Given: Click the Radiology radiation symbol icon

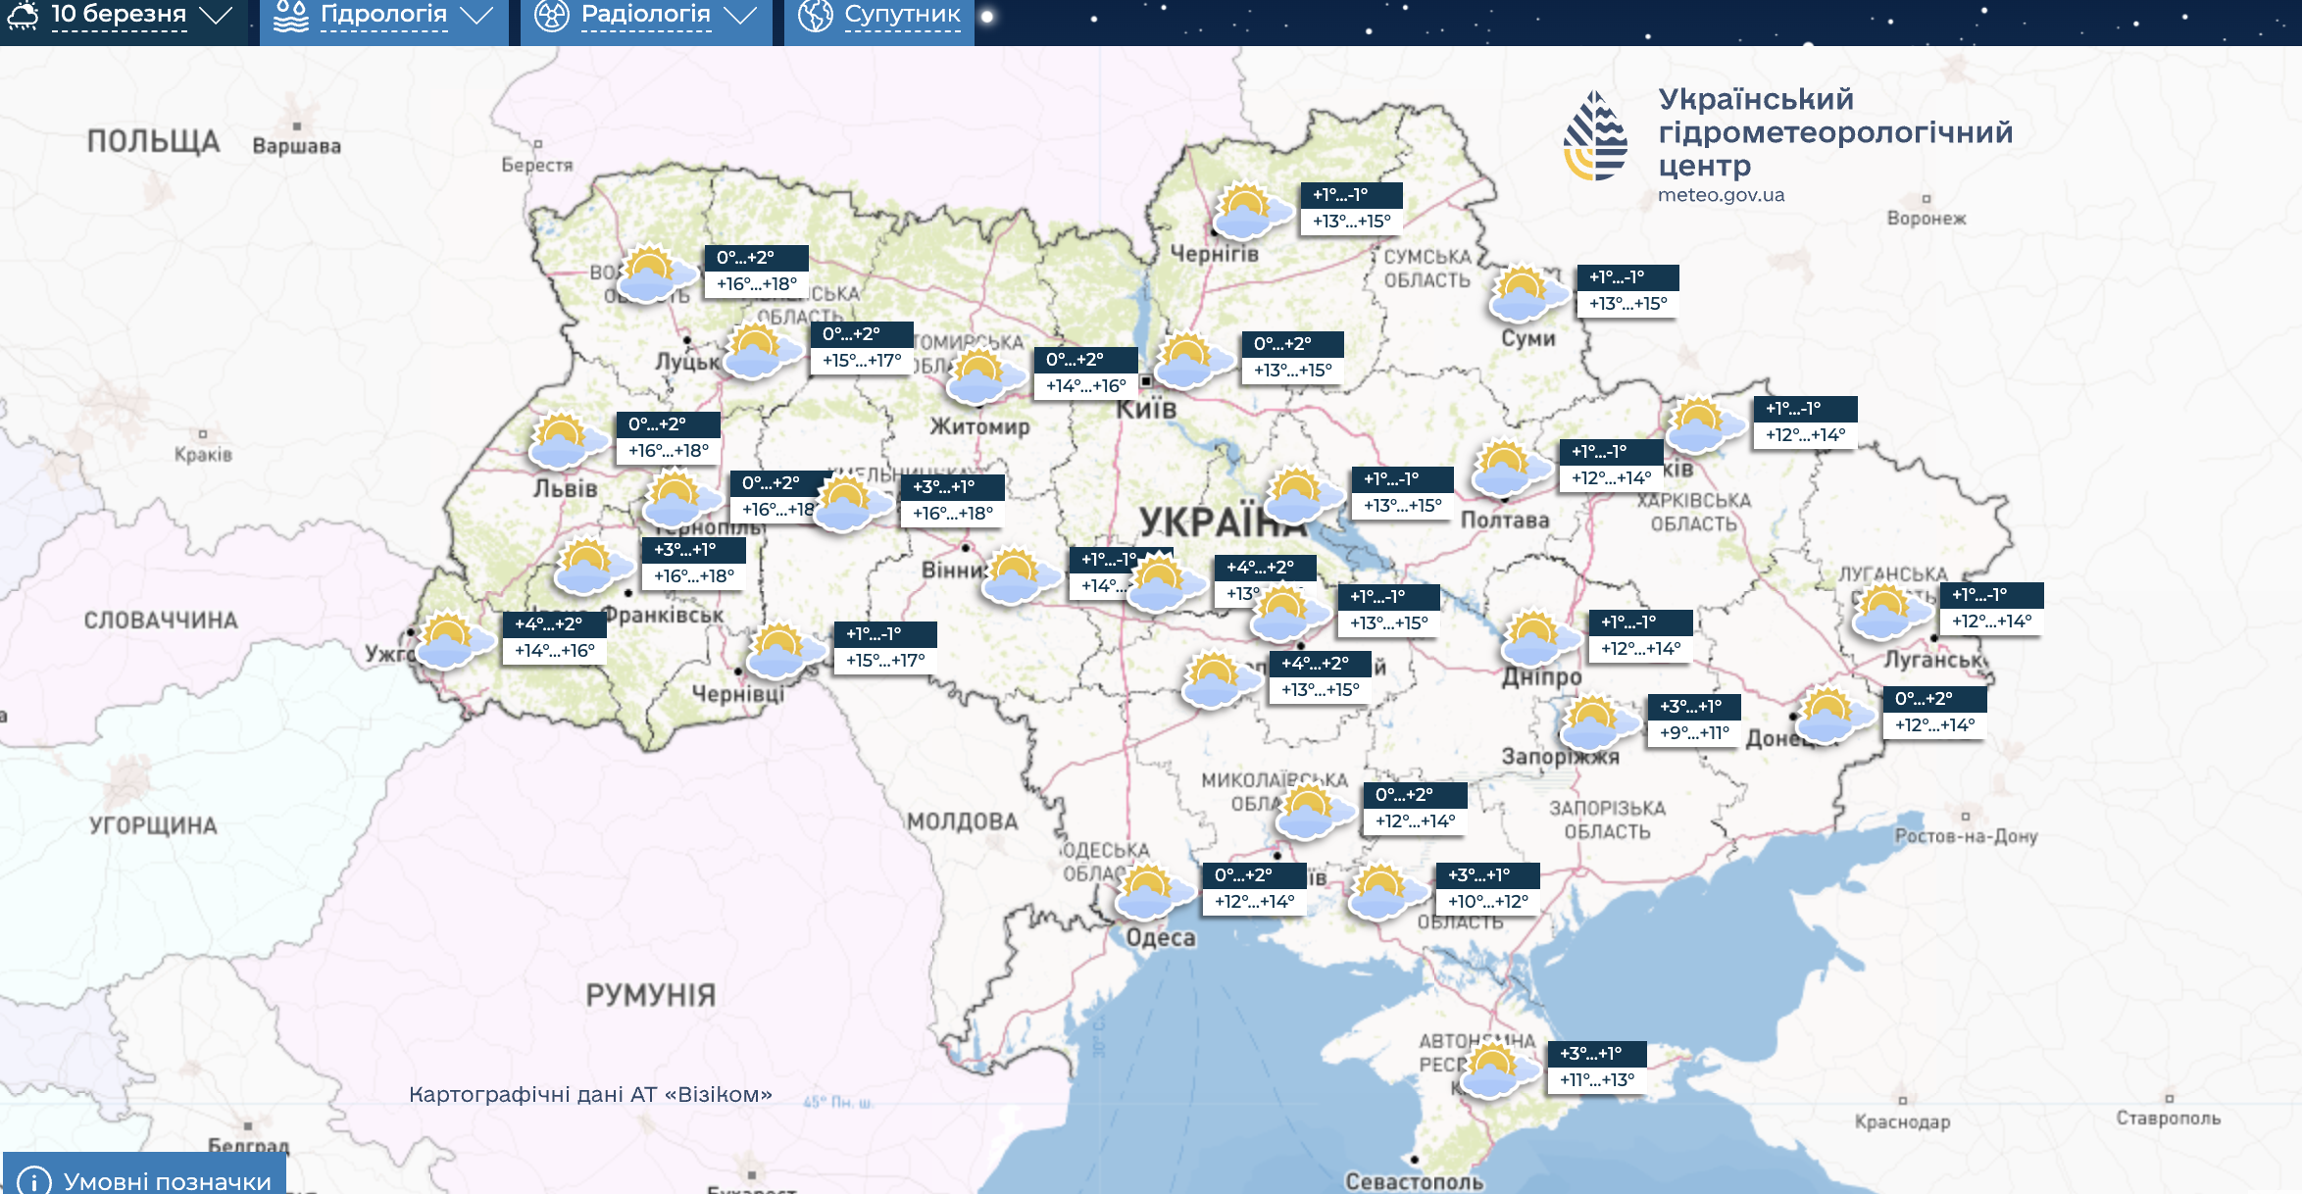Looking at the screenshot, I should click(552, 16).
